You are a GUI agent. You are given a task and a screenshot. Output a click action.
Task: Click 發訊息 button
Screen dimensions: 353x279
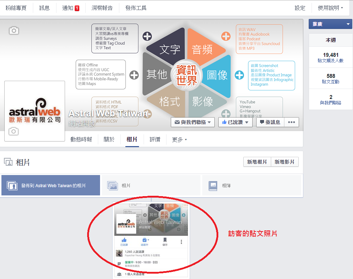pos(270,122)
